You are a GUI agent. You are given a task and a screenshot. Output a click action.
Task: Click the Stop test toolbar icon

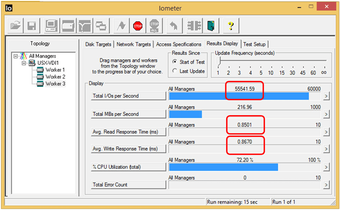click(x=138, y=26)
